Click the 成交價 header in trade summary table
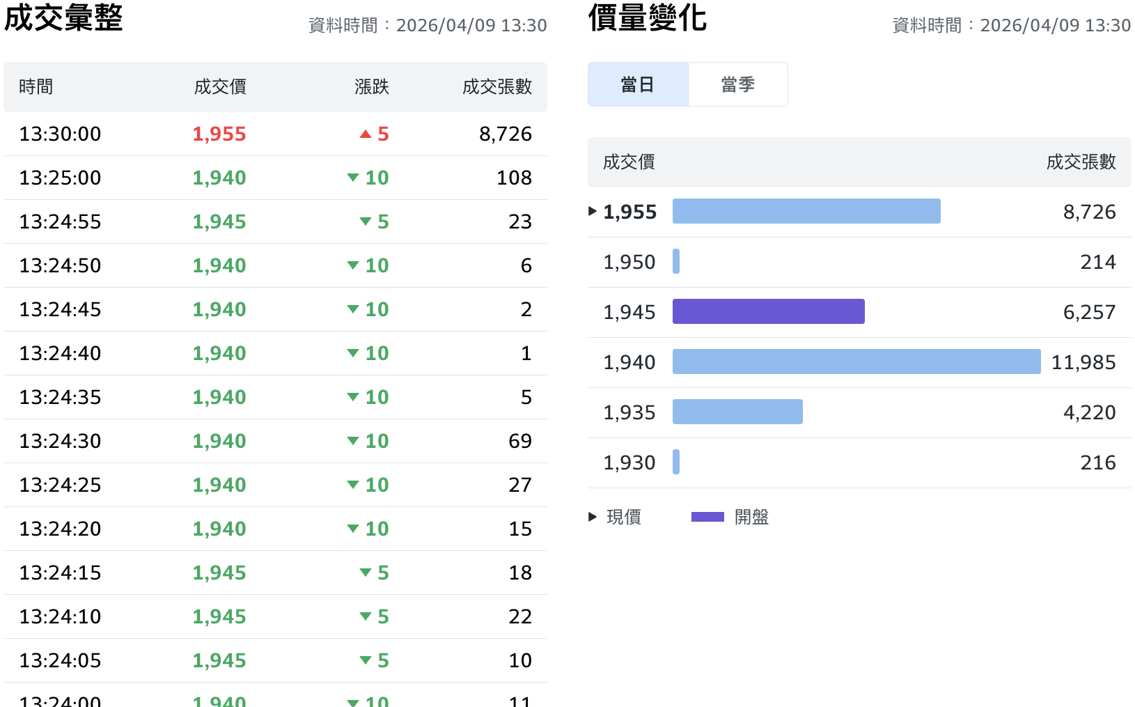Image resolution: width=1135 pixels, height=707 pixels. click(220, 87)
